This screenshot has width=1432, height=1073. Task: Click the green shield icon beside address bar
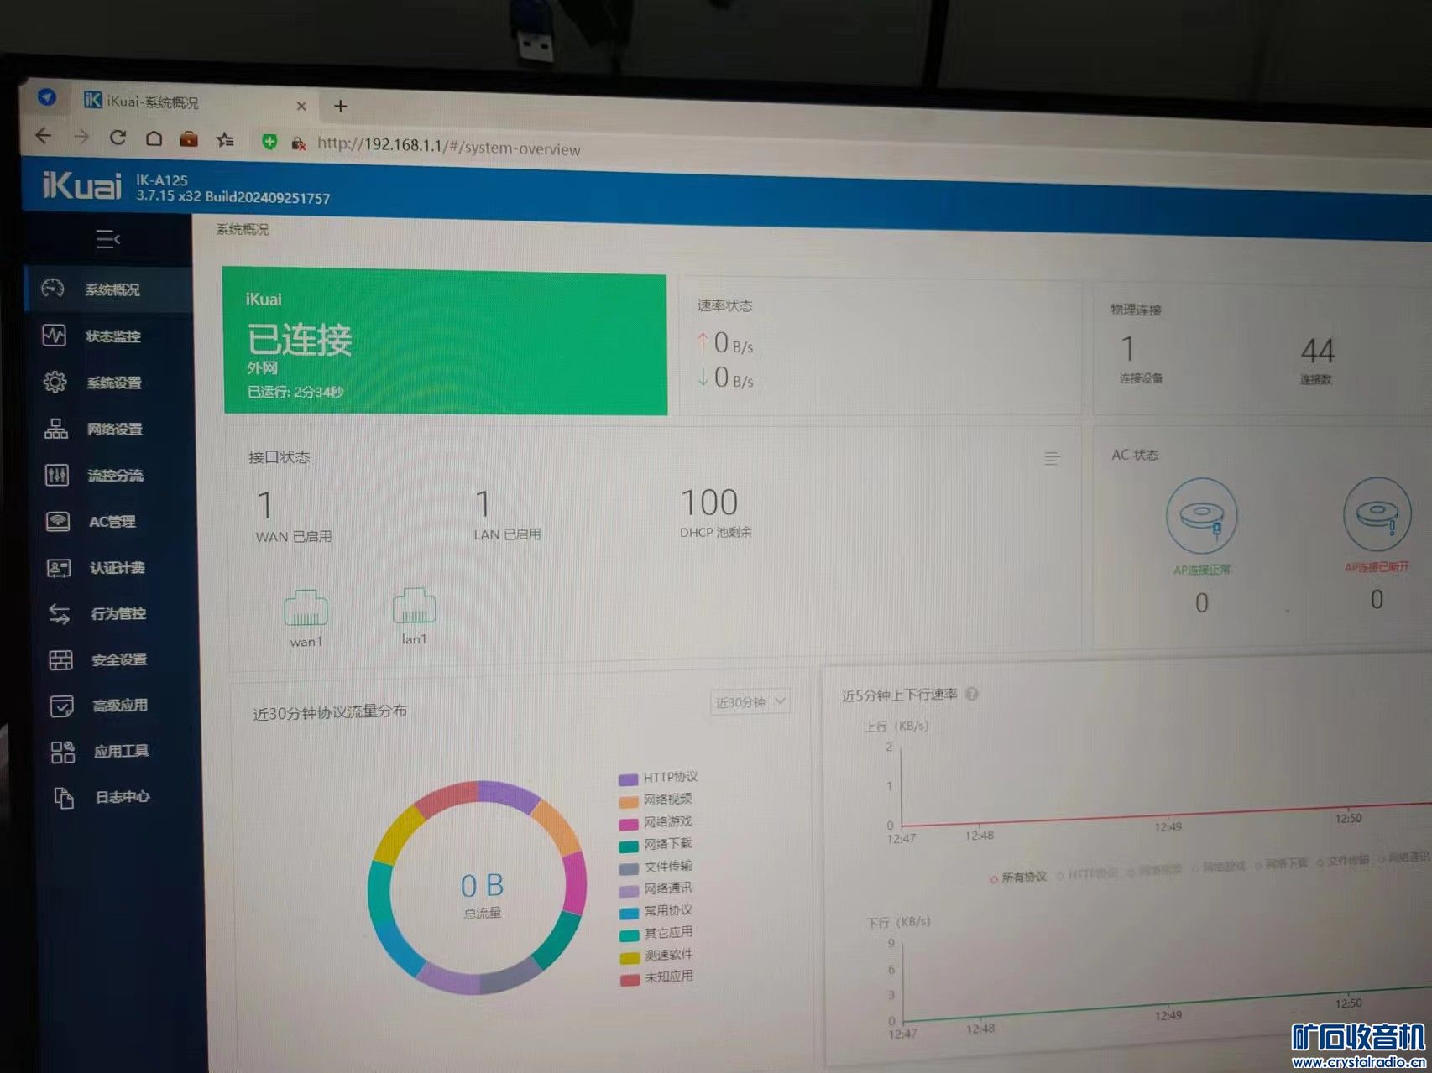point(269,142)
